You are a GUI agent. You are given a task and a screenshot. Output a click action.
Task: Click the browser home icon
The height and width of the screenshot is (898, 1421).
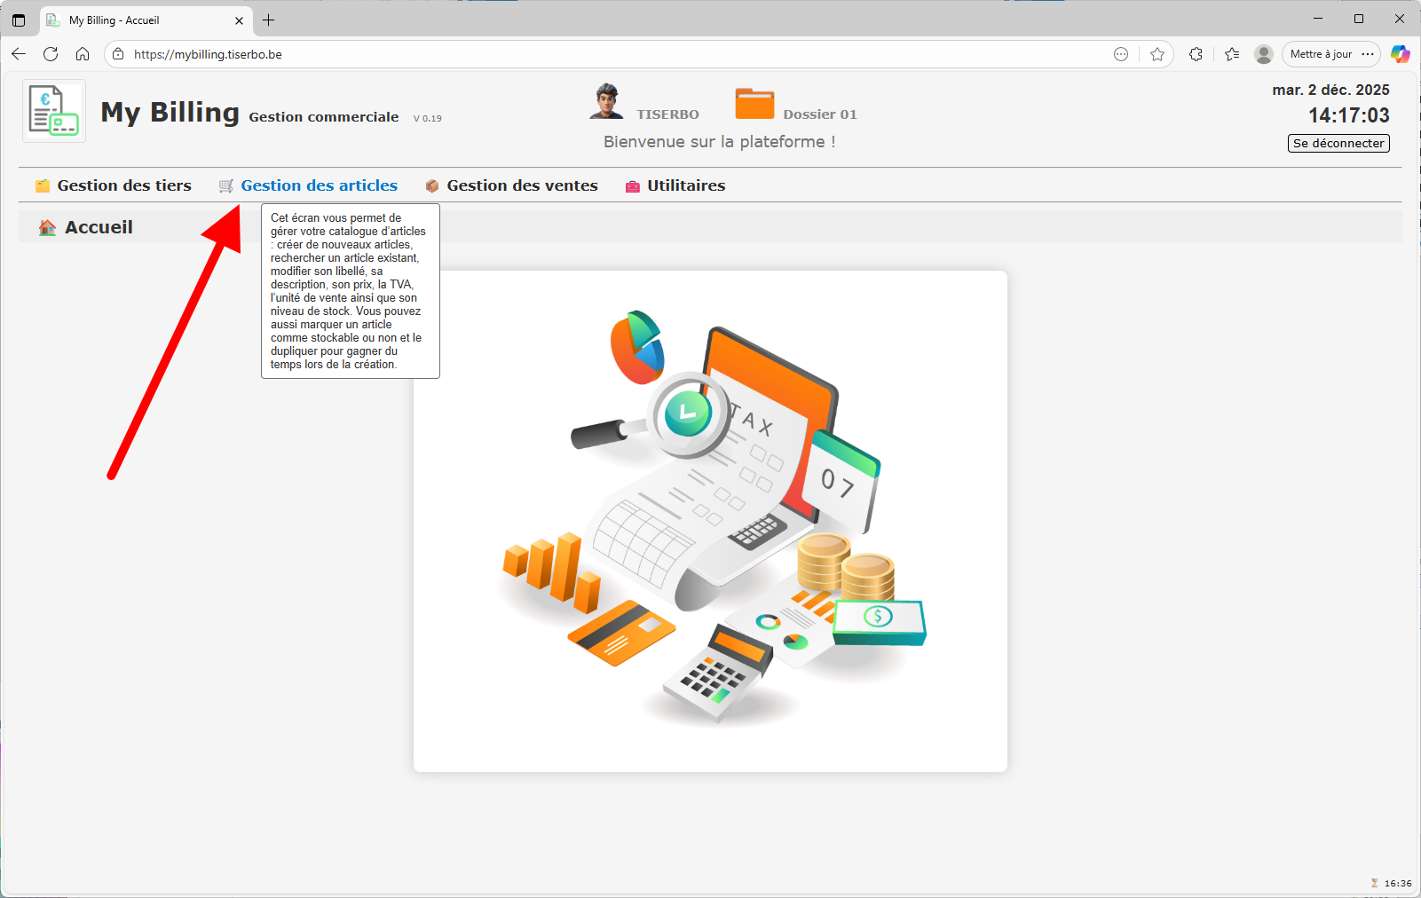point(83,54)
